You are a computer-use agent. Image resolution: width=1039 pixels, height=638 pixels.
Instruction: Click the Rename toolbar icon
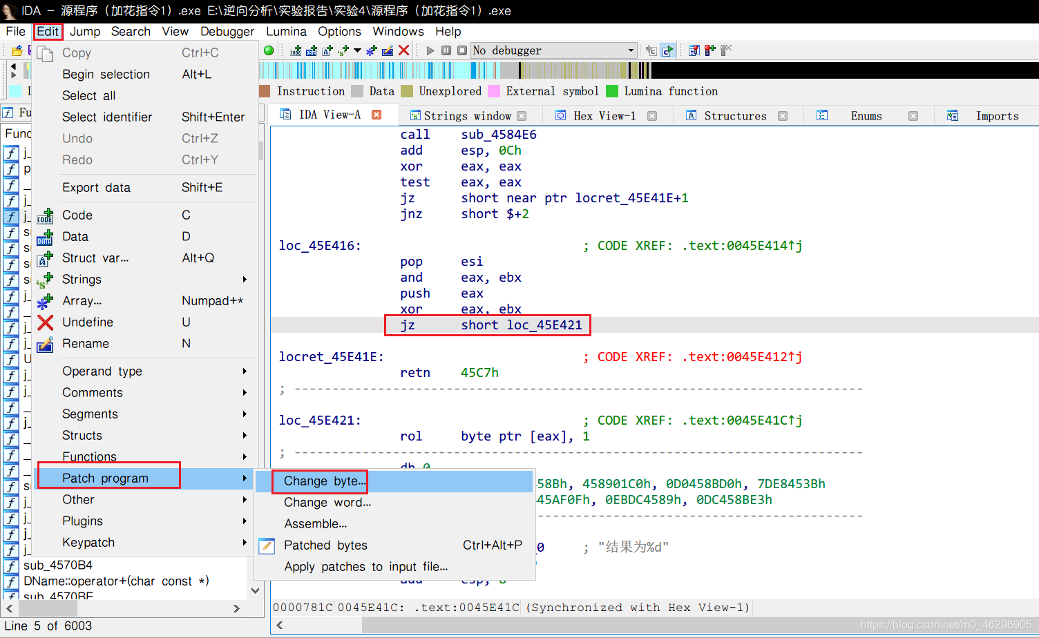[388, 50]
